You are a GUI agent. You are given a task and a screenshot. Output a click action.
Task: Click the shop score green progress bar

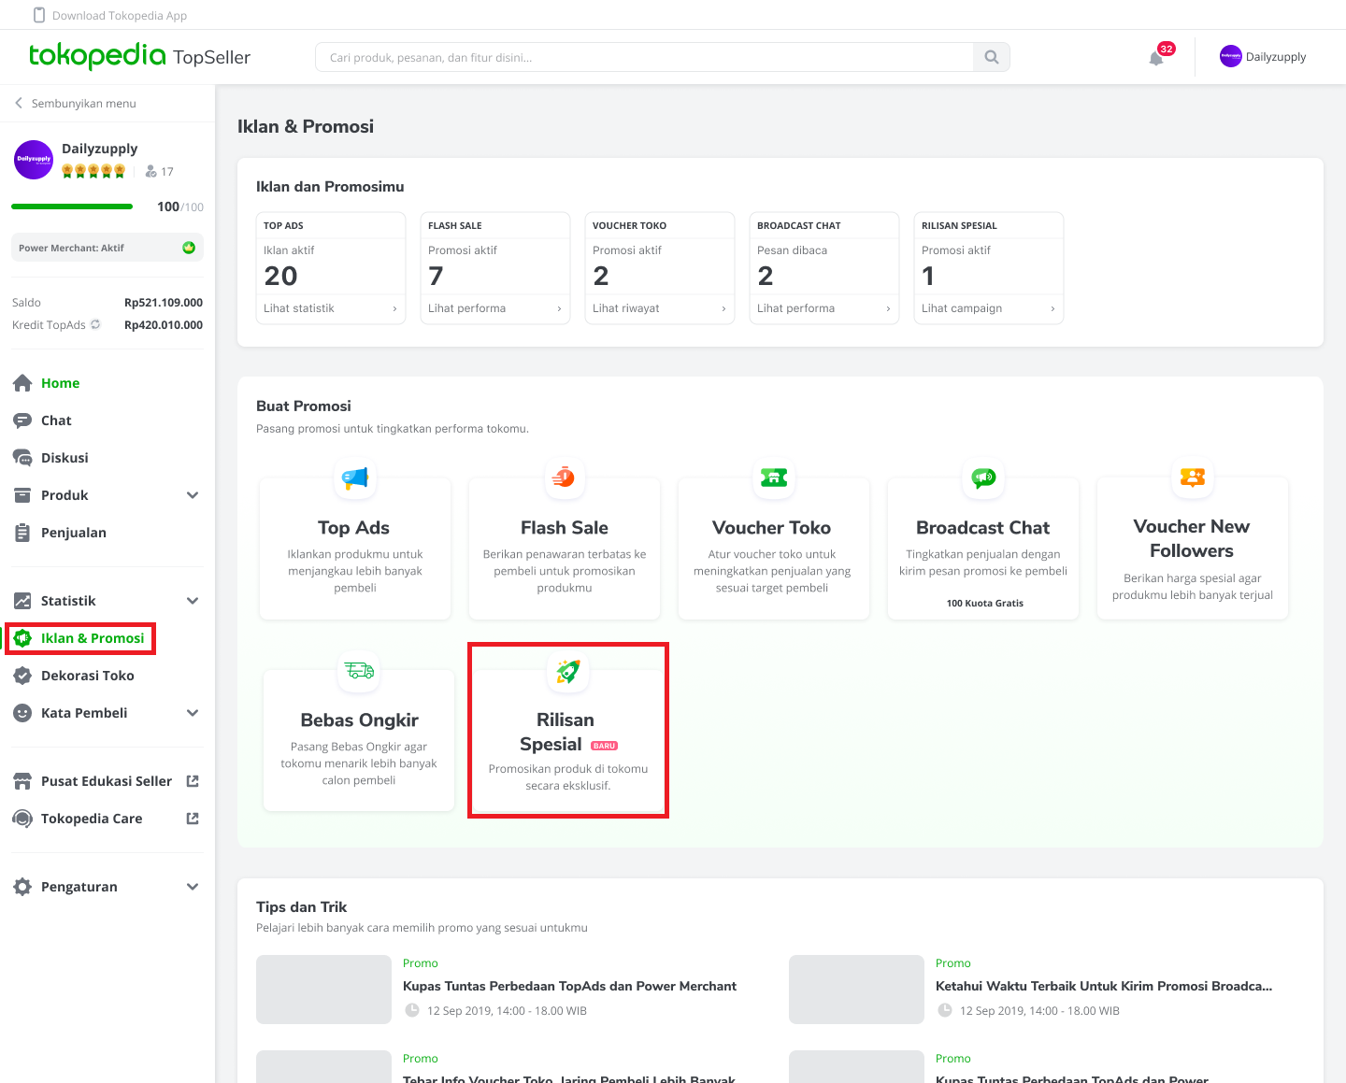click(x=72, y=207)
